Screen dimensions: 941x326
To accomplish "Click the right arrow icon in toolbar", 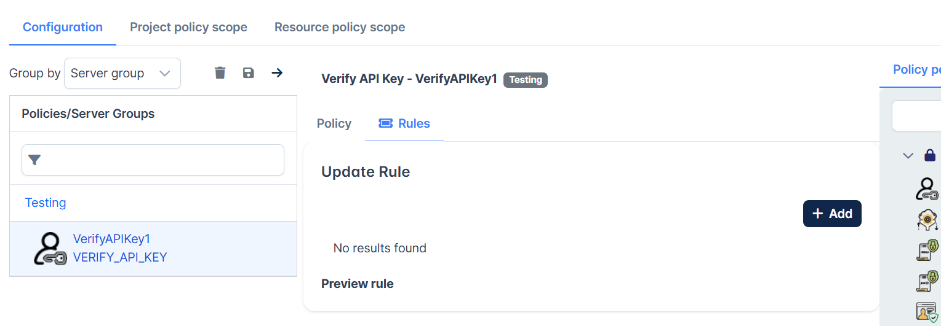I will pyautogui.click(x=277, y=73).
